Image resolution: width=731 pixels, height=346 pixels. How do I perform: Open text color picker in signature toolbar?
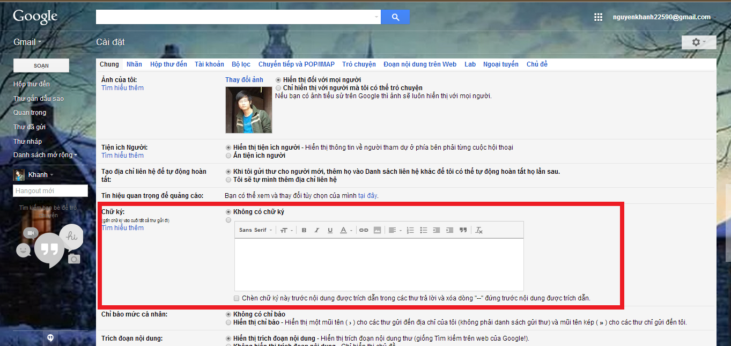pyautogui.click(x=346, y=230)
